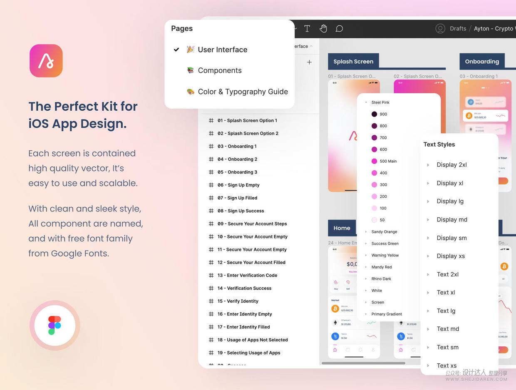Expand the Text md style group
This screenshot has width=516, height=390.
tap(428, 329)
